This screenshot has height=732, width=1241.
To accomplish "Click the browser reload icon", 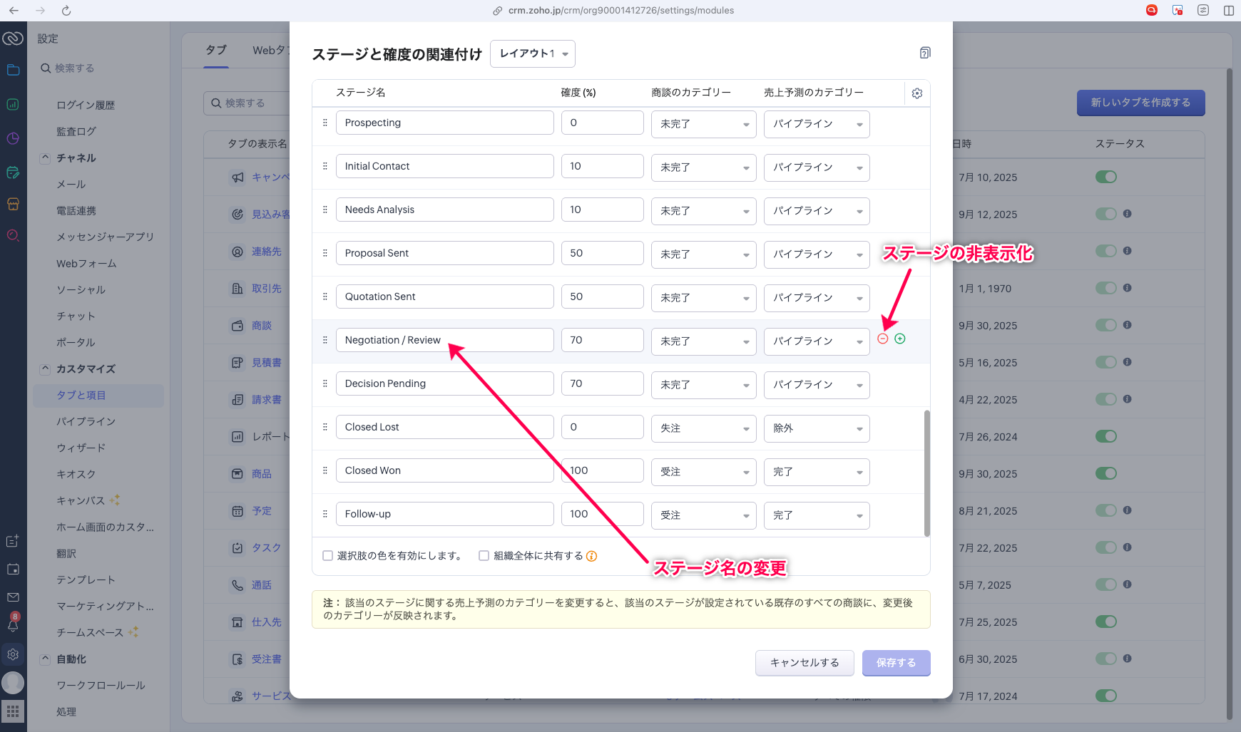I will (x=66, y=11).
